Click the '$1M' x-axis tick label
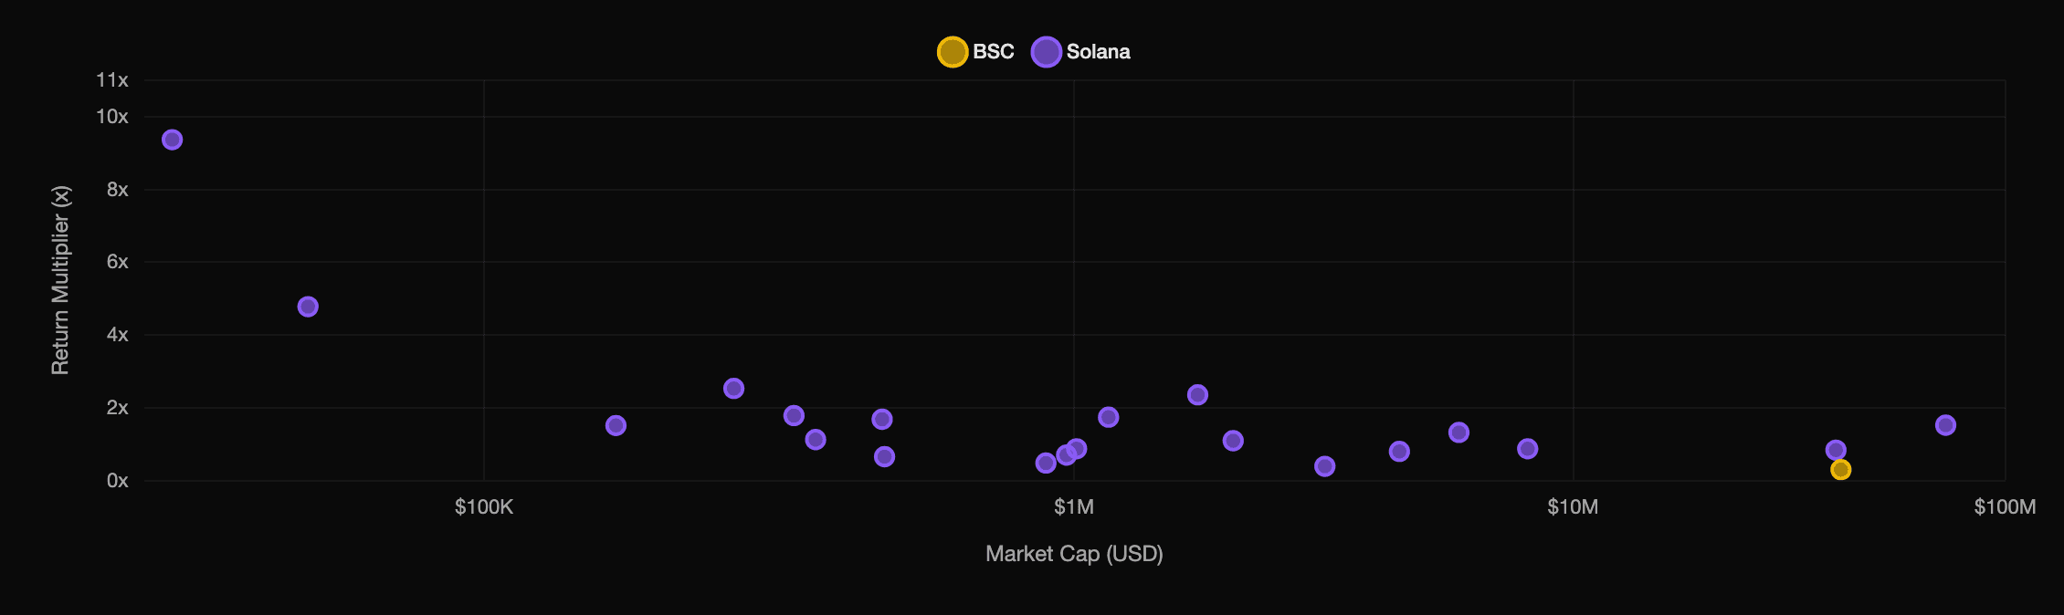 pyautogui.click(x=1074, y=507)
